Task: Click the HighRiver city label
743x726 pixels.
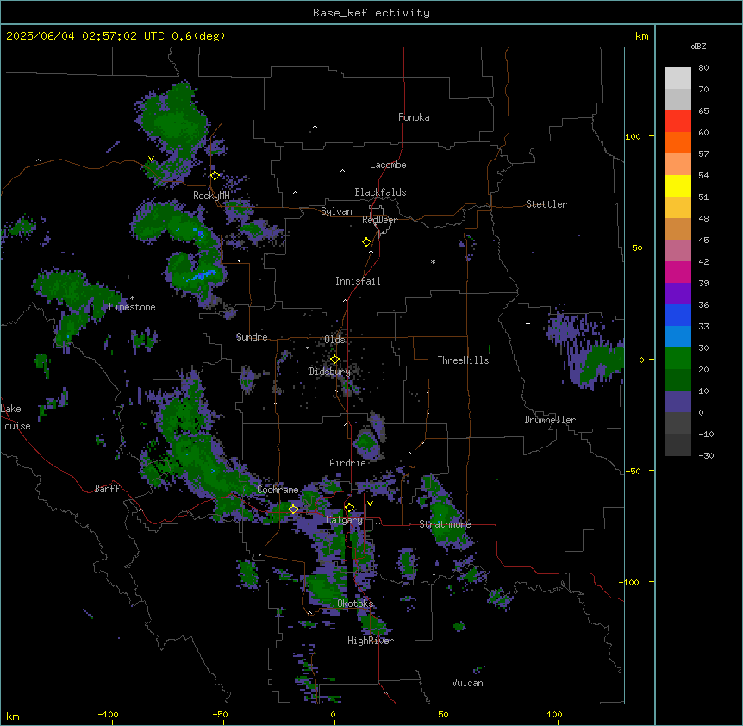Action: pyautogui.click(x=371, y=641)
